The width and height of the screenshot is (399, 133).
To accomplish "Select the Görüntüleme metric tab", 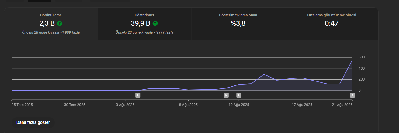I will click(51, 24).
